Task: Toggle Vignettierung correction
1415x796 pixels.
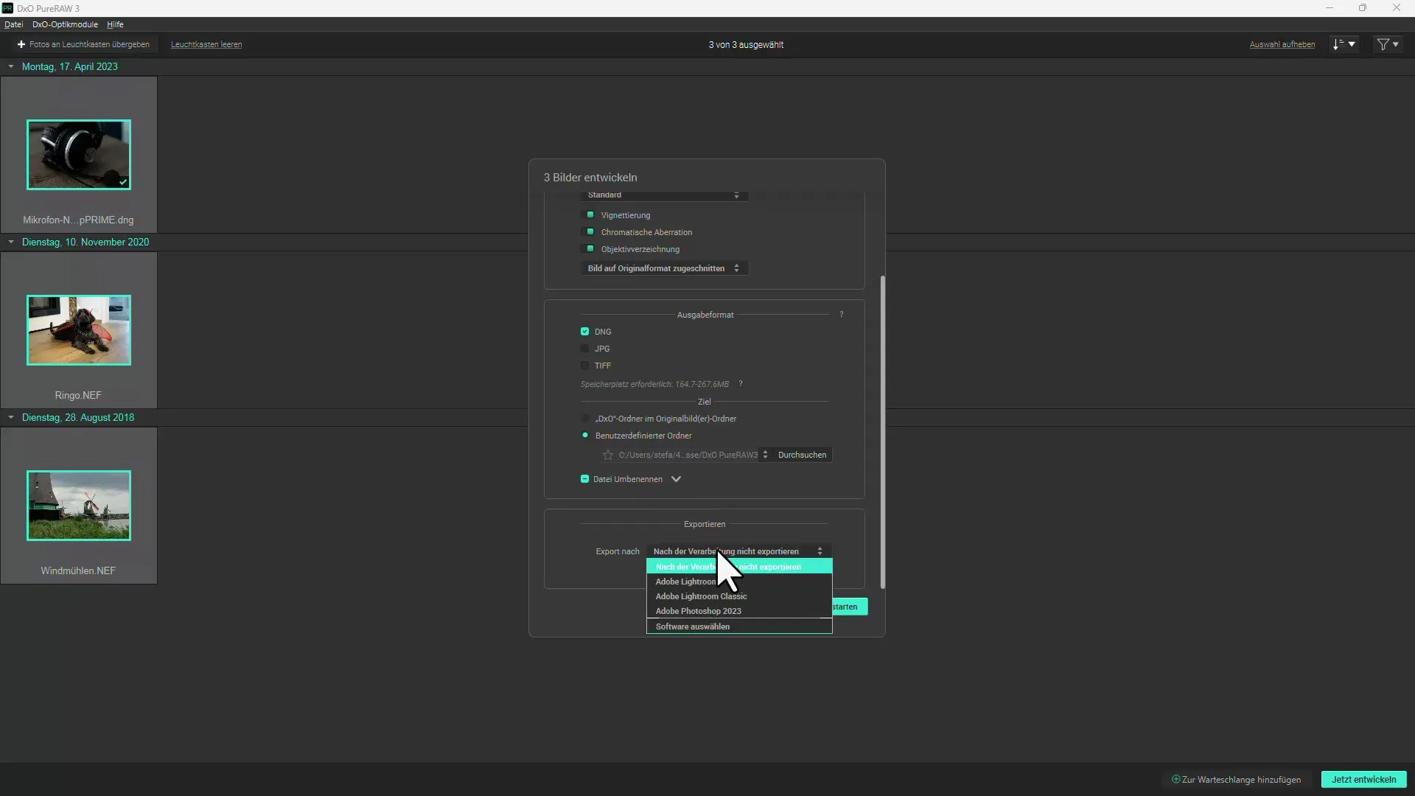Action: pyautogui.click(x=590, y=215)
